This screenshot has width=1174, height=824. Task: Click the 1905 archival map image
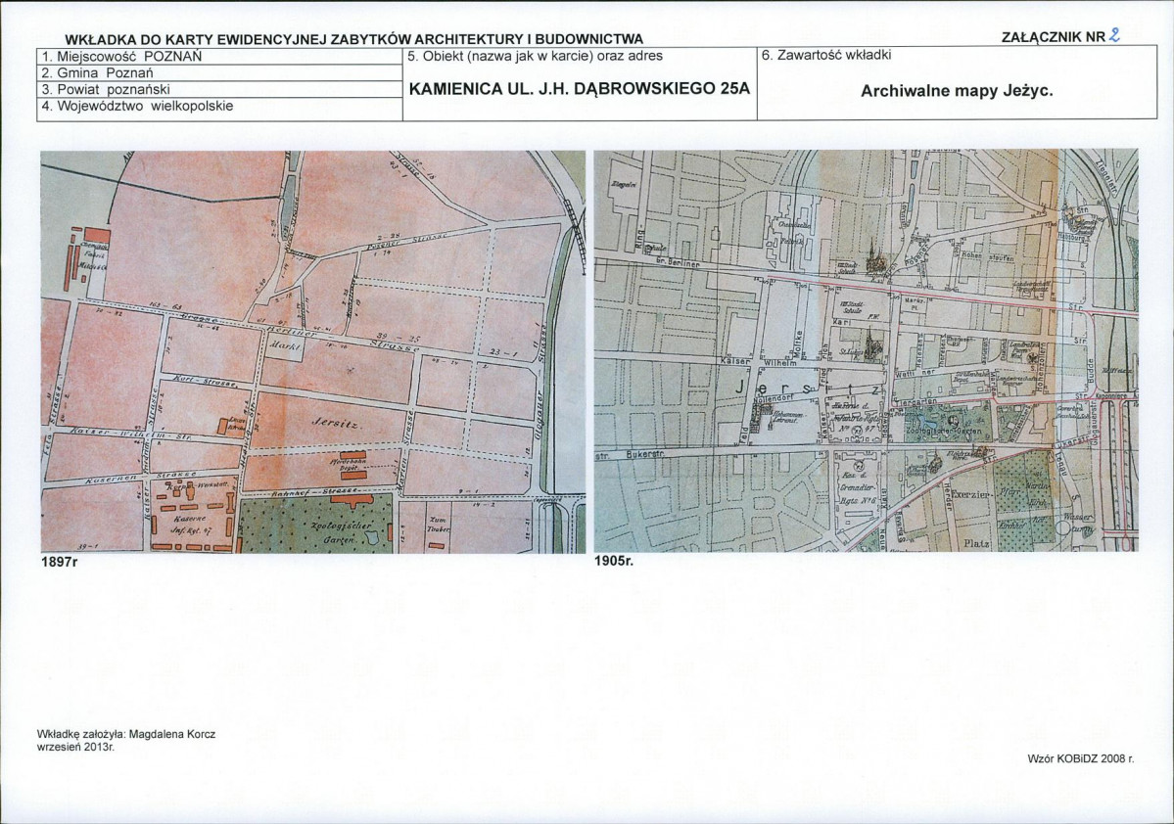pos(867,350)
